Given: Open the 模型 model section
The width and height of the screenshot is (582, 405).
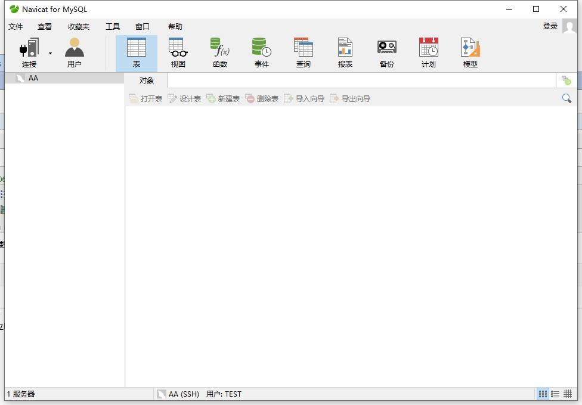Looking at the screenshot, I should [470, 52].
